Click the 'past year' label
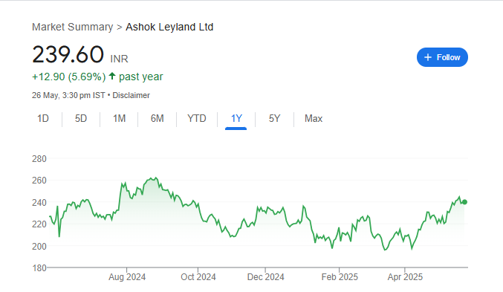Image resolution: width=503 pixels, height=292 pixels. [x=141, y=77]
